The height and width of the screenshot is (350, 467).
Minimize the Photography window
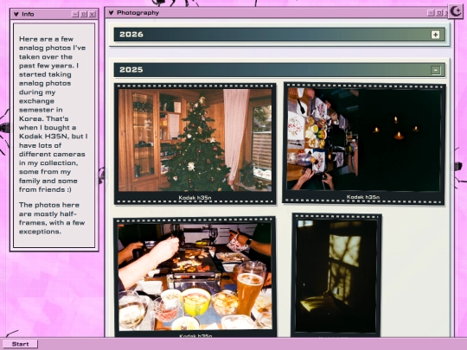431,13
